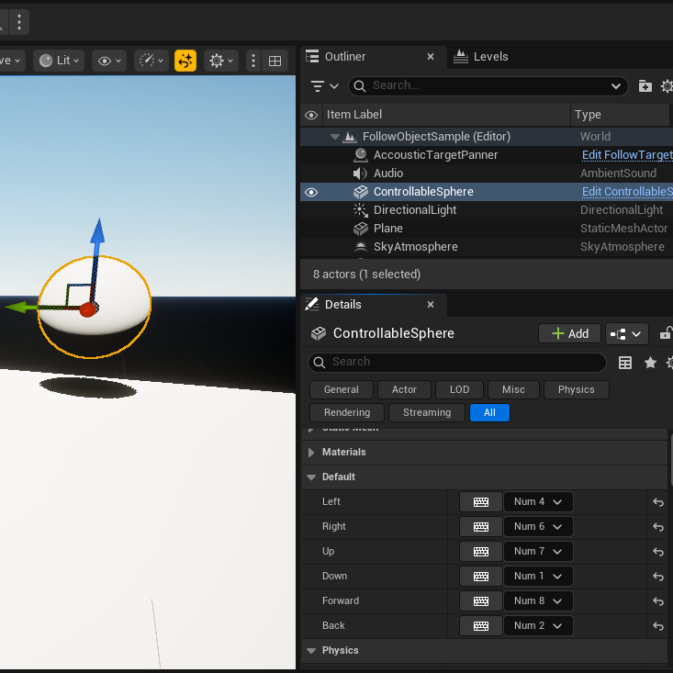Screen dimensions: 673x673
Task: Reset the Left key binding to default
Action: (x=658, y=501)
